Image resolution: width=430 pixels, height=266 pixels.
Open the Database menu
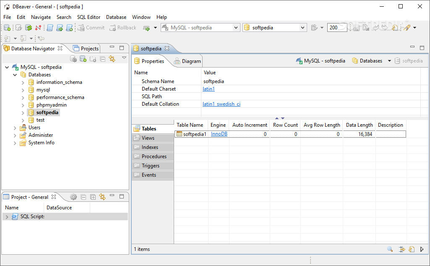coord(116,17)
